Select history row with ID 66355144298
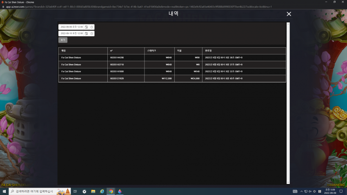 point(172,58)
